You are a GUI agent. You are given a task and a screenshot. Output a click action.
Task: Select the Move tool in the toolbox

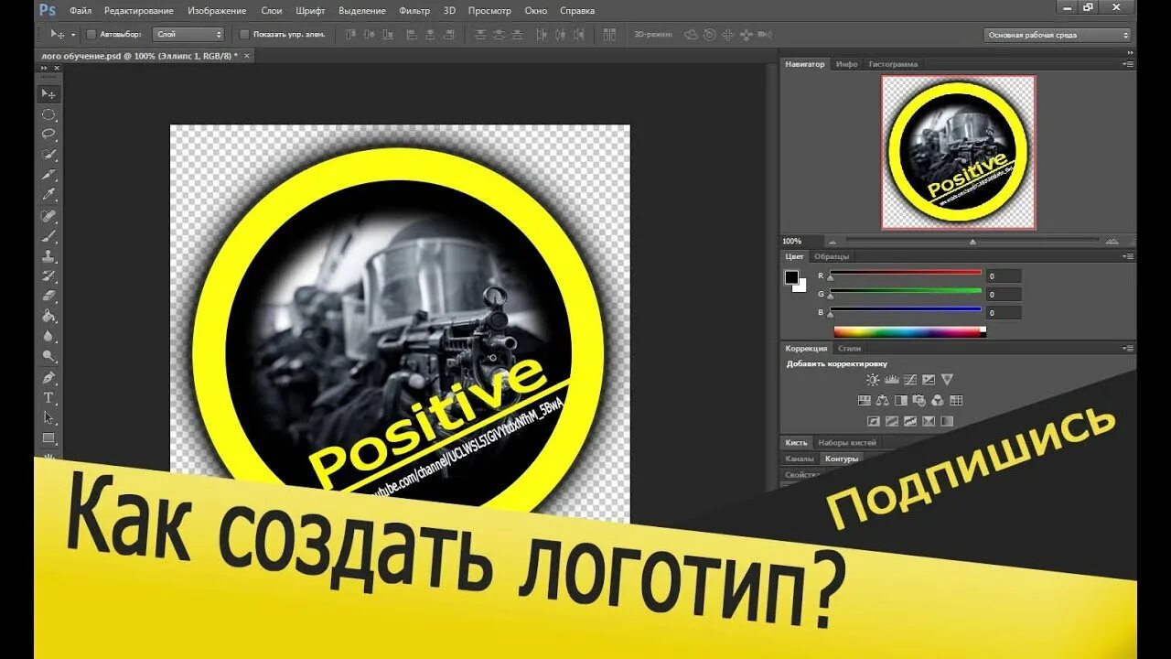coord(49,94)
